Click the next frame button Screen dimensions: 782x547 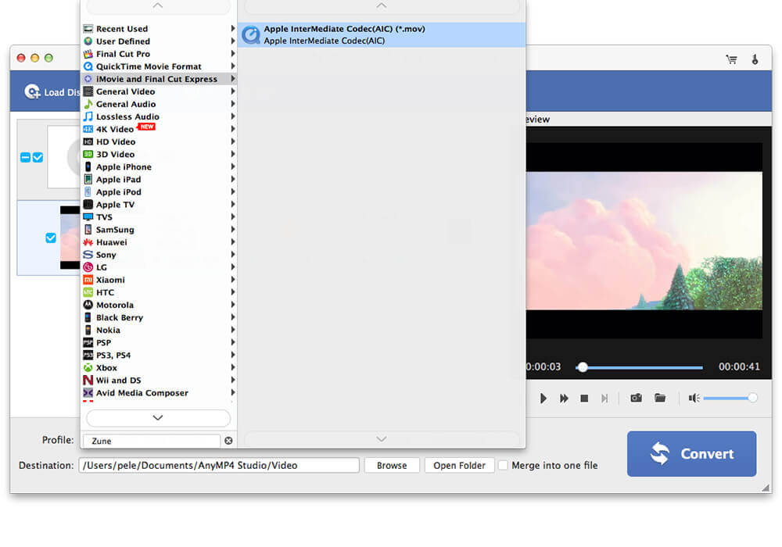click(x=604, y=398)
